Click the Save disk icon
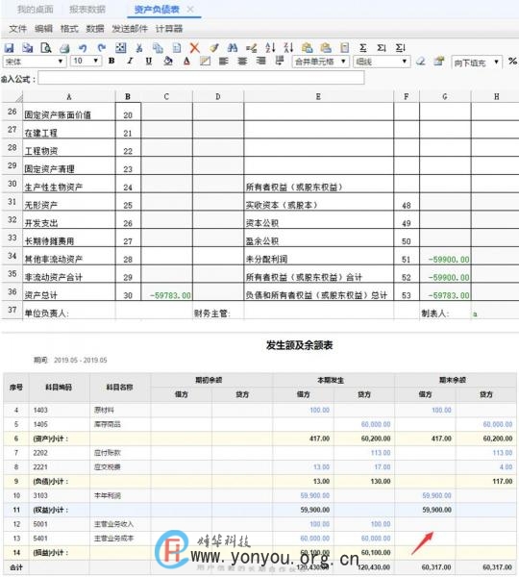 [x=10, y=48]
